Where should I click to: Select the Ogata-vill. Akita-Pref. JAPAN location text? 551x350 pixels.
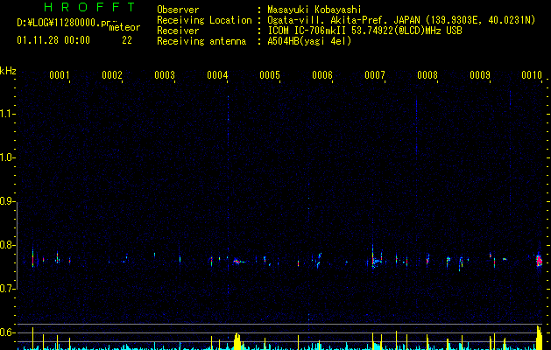(401, 20)
